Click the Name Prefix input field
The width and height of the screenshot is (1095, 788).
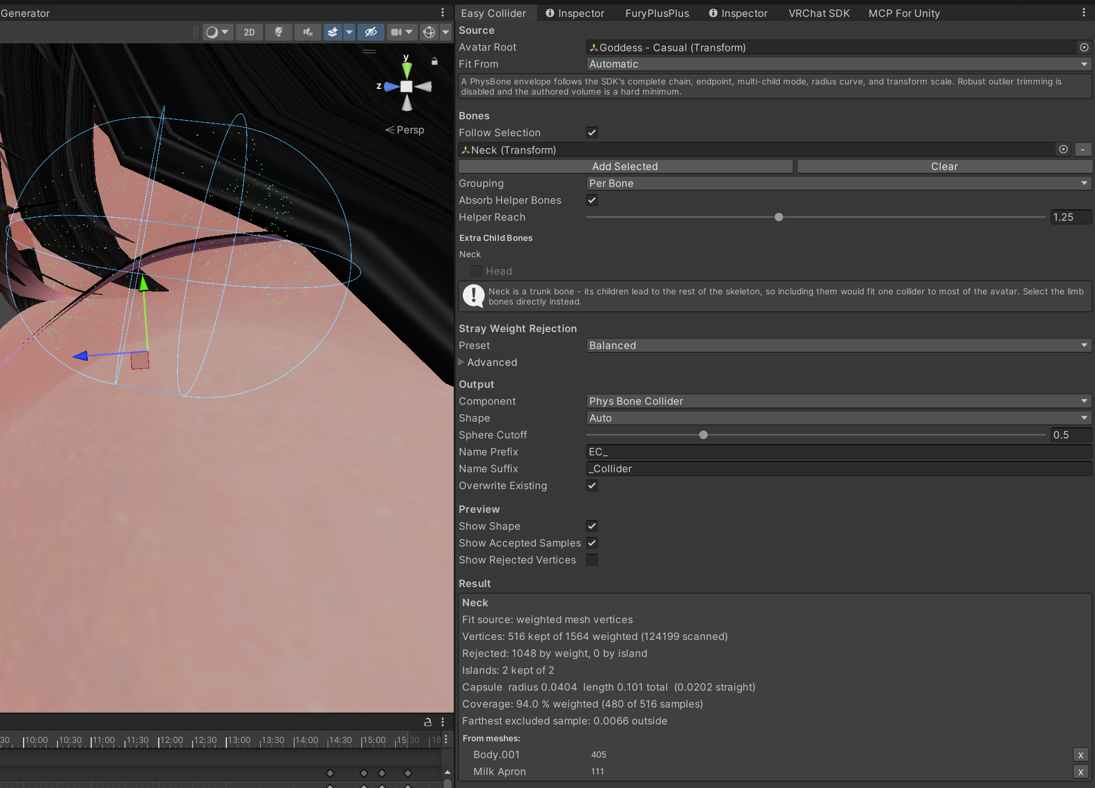tap(839, 452)
